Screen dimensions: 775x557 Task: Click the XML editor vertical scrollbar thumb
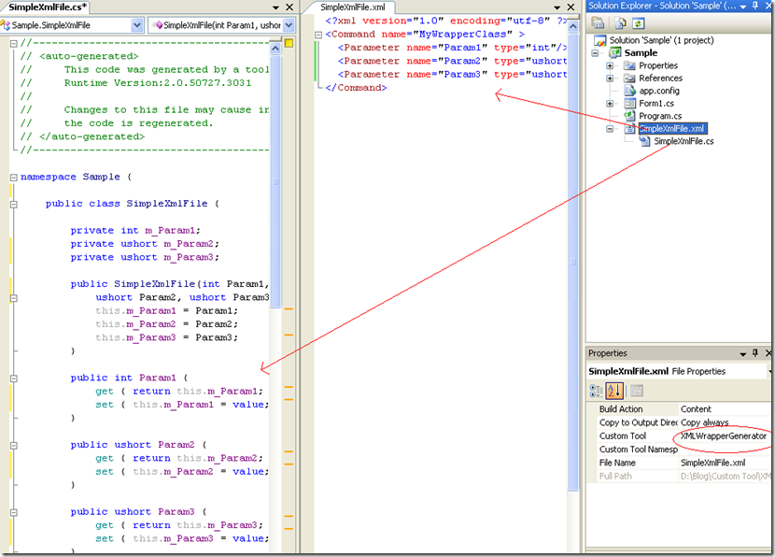tap(573, 261)
